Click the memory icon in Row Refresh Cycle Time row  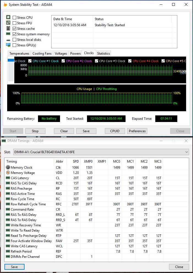tap(8, 204)
